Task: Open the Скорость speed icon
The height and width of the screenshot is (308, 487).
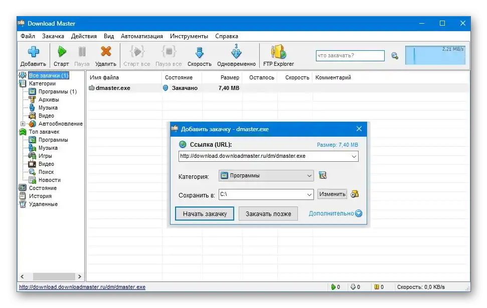Action: (200, 52)
